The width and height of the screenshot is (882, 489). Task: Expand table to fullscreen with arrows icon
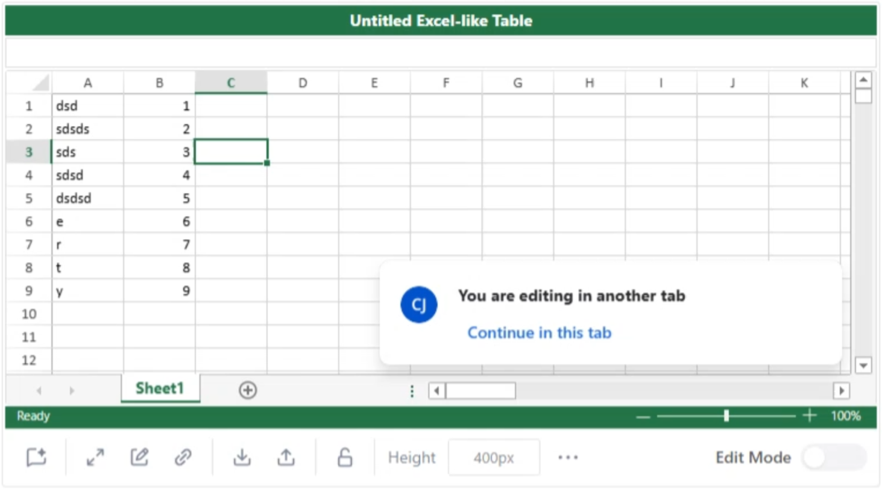tap(95, 458)
